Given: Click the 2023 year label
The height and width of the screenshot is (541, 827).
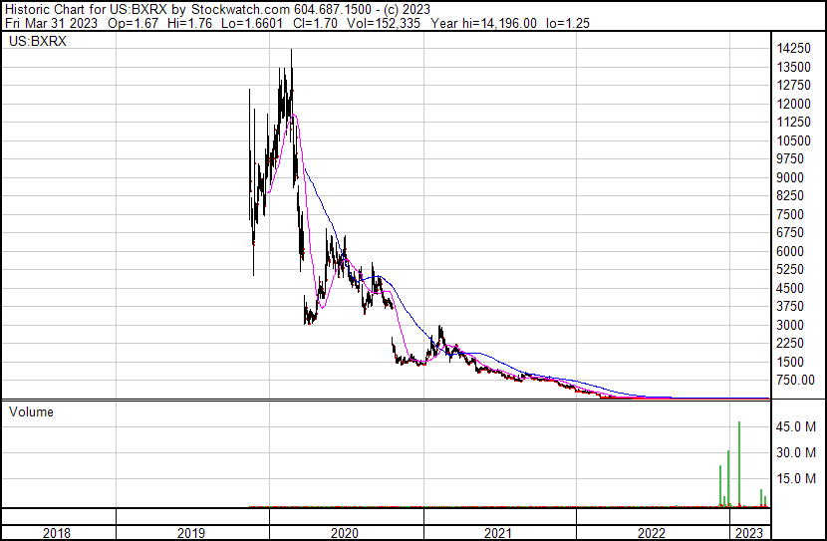Looking at the screenshot, I should (750, 533).
